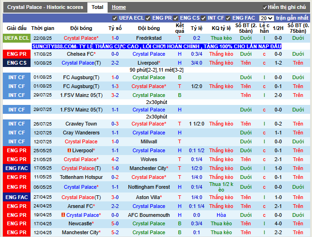
Task: Click the Millwall team name
Action: (149, 141)
